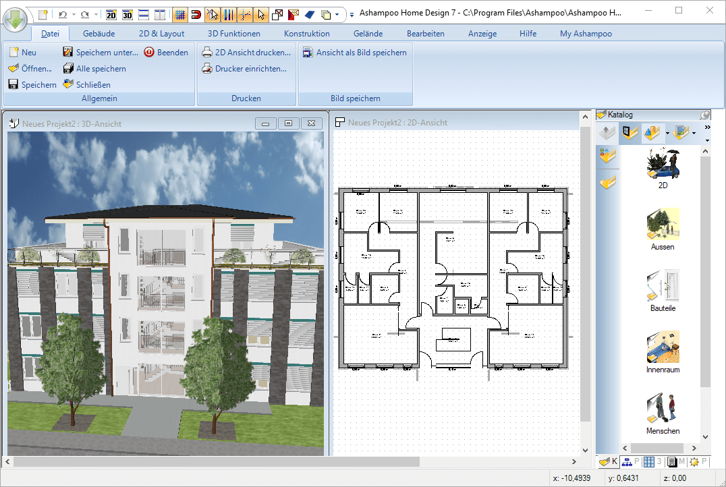The width and height of the screenshot is (726, 487).
Task: Select the 2D view toolbar icon
Action: [112, 13]
